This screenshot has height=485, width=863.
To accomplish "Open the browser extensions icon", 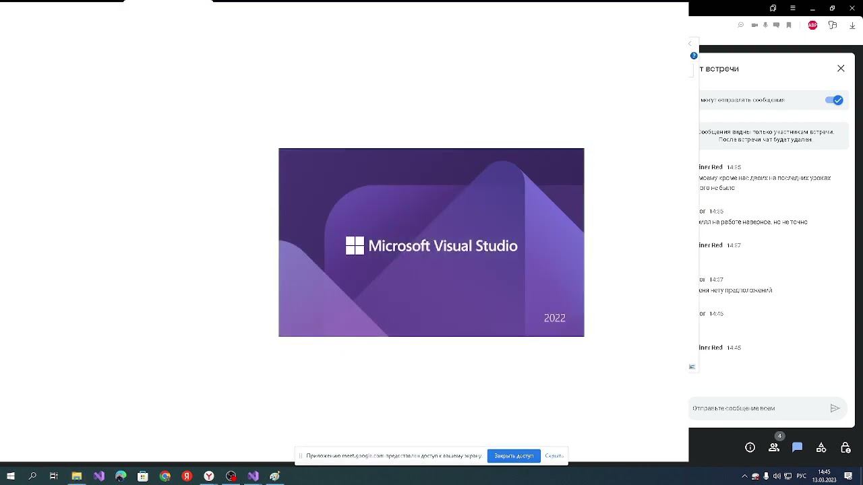I will pyautogui.click(x=833, y=25).
